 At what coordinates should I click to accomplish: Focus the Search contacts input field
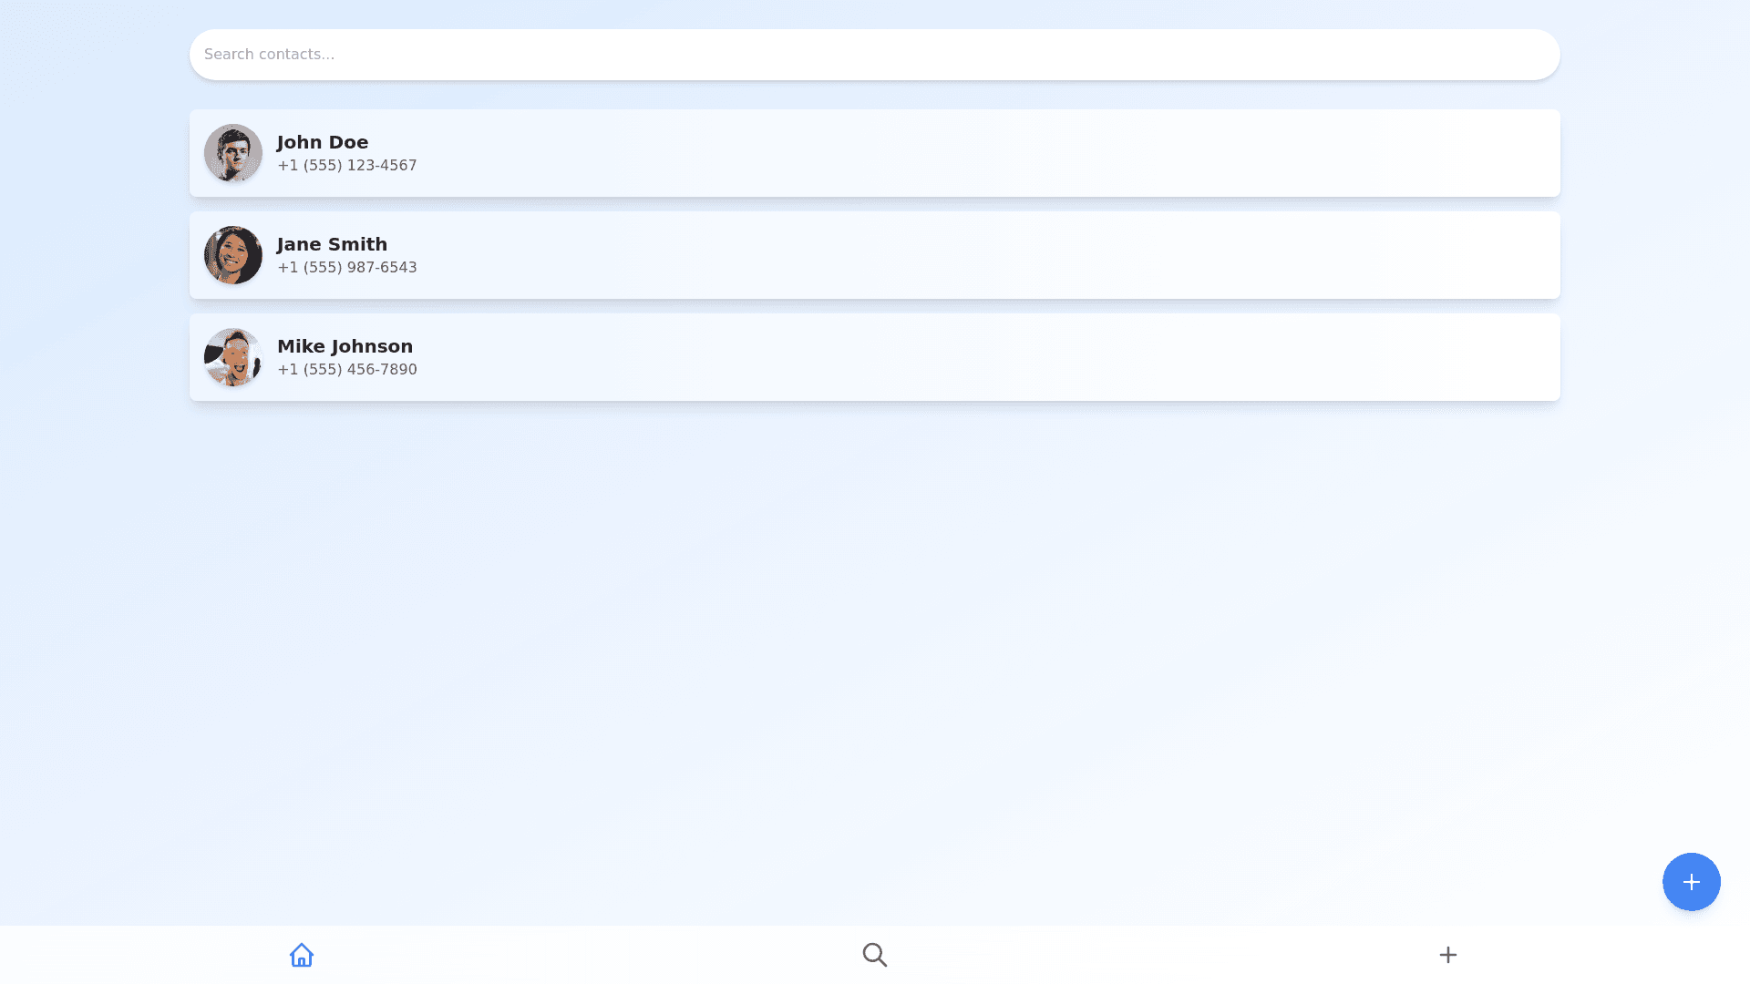click(875, 55)
